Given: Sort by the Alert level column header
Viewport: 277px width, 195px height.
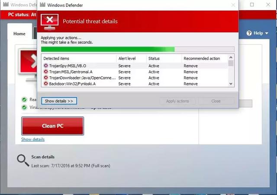Looking at the screenshot, I should 127,58.
